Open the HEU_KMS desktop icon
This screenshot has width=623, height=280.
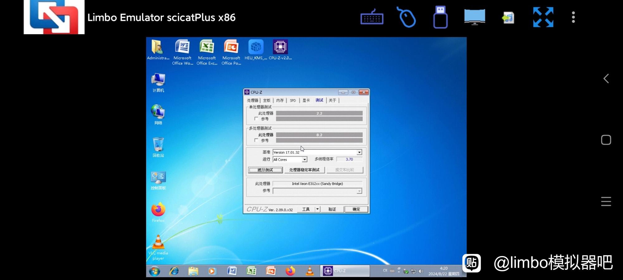[x=256, y=50]
